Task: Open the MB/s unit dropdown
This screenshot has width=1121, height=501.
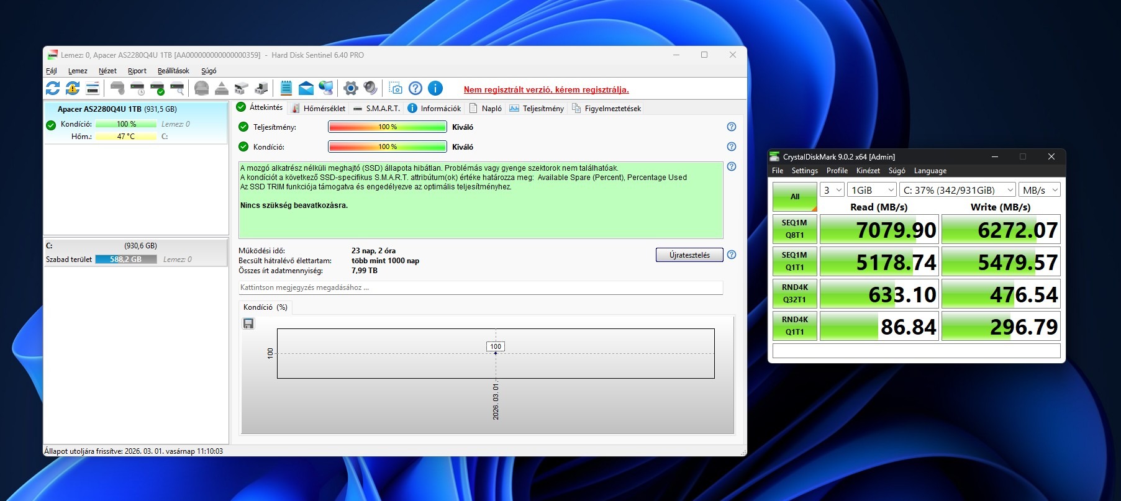Action: tap(1040, 190)
